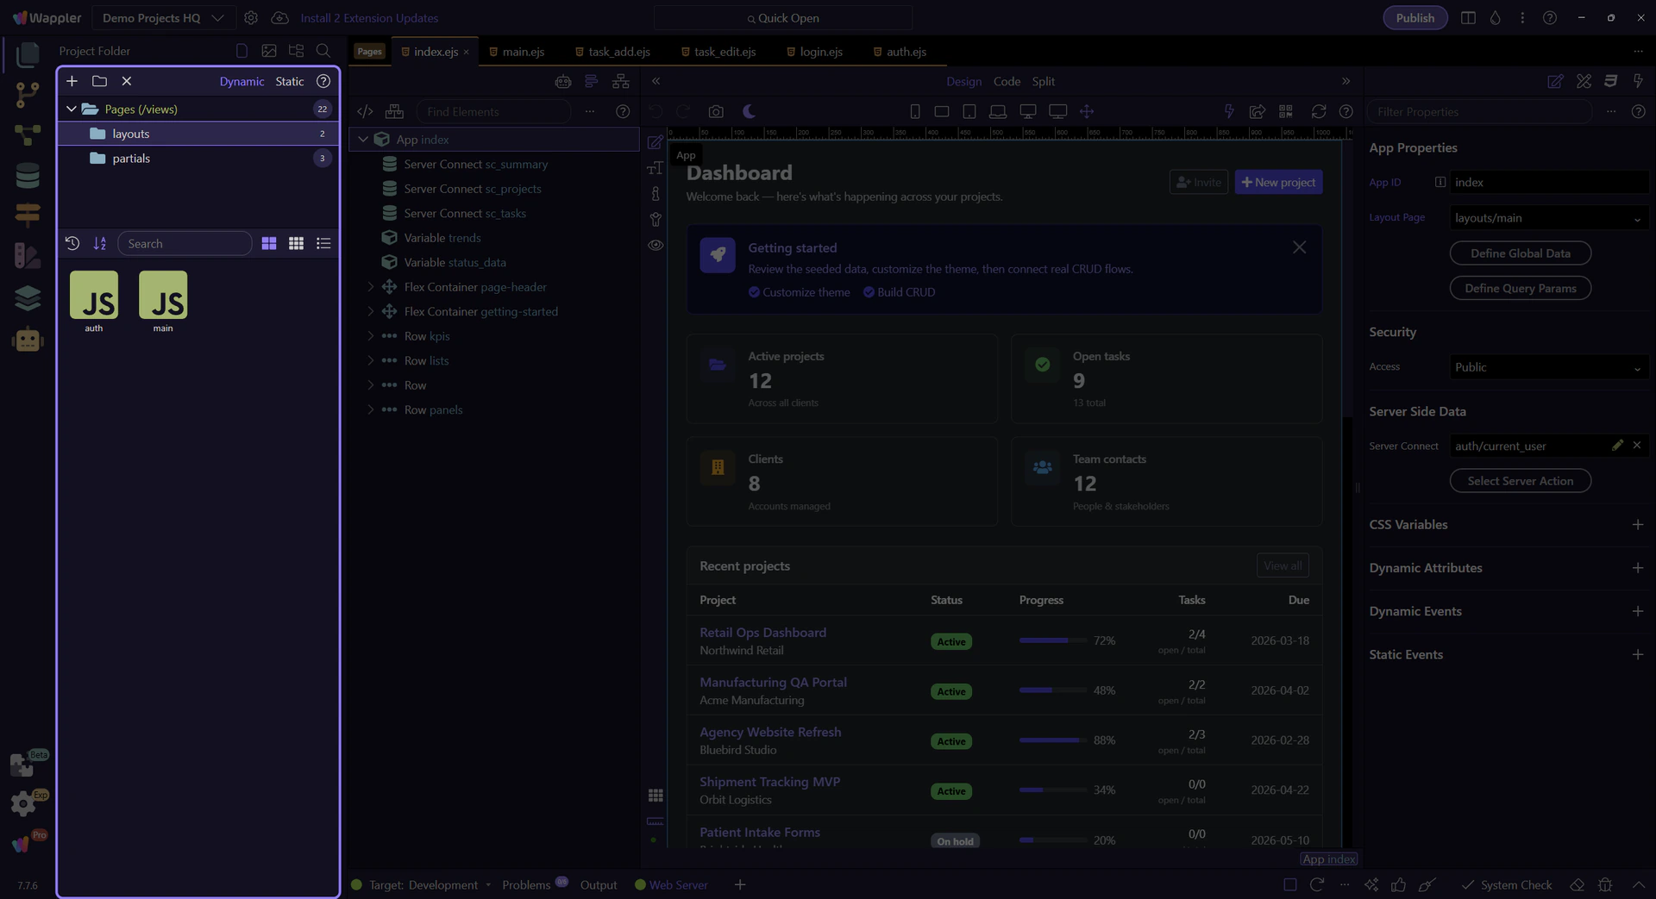Toggle dark mode moon icon in design toolbar
Image resolution: width=1656 pixels, height=899 pixels.
[749, 111]
